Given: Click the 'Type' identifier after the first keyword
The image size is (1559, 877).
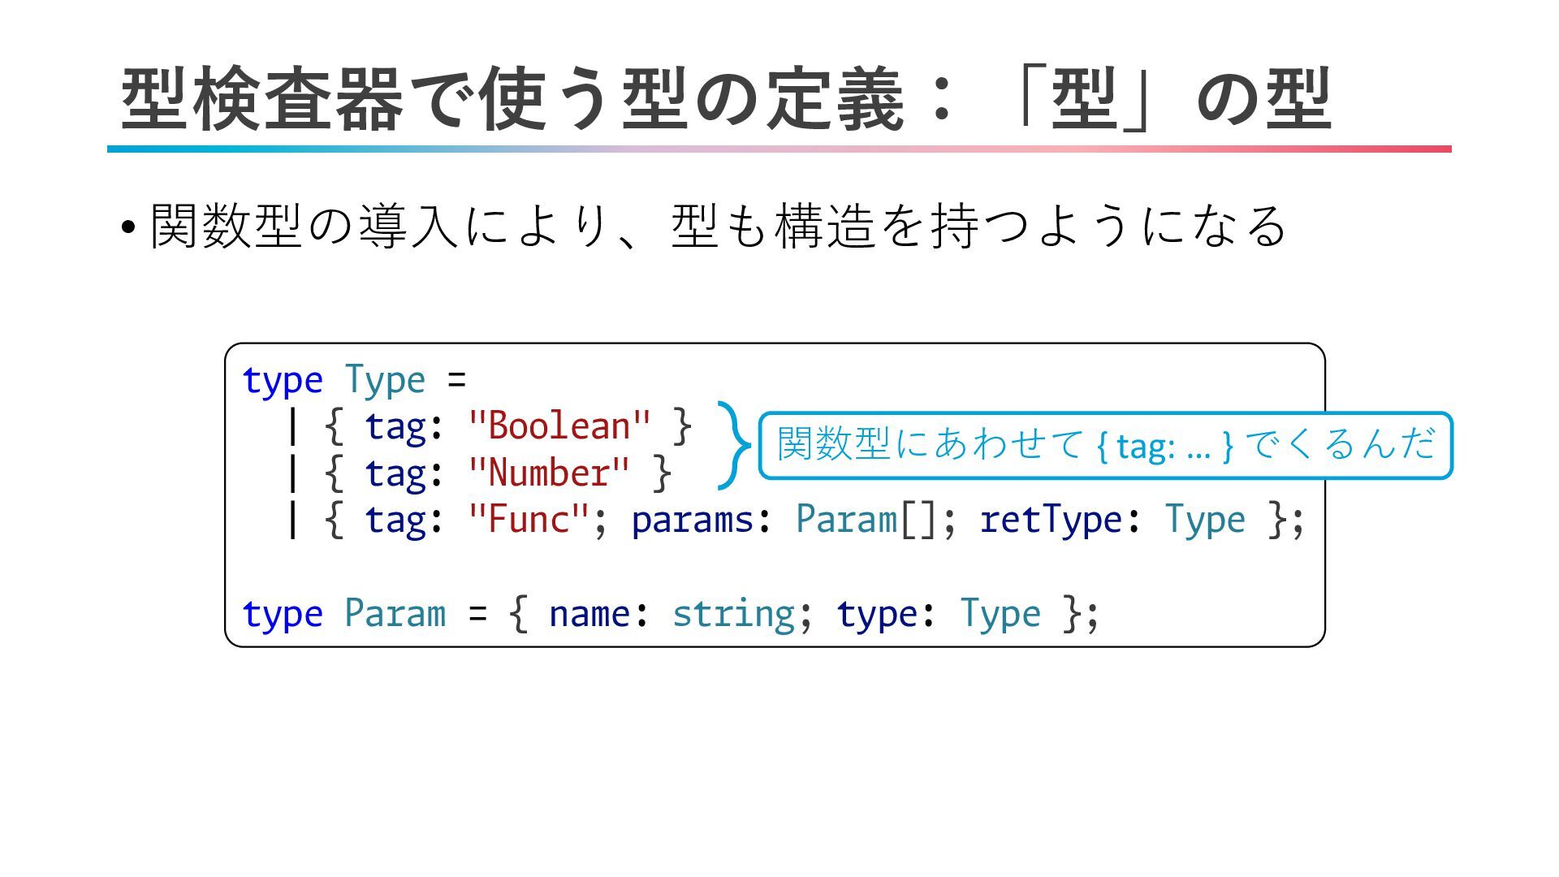Looking at the screenshot, I should pos(384,380).
